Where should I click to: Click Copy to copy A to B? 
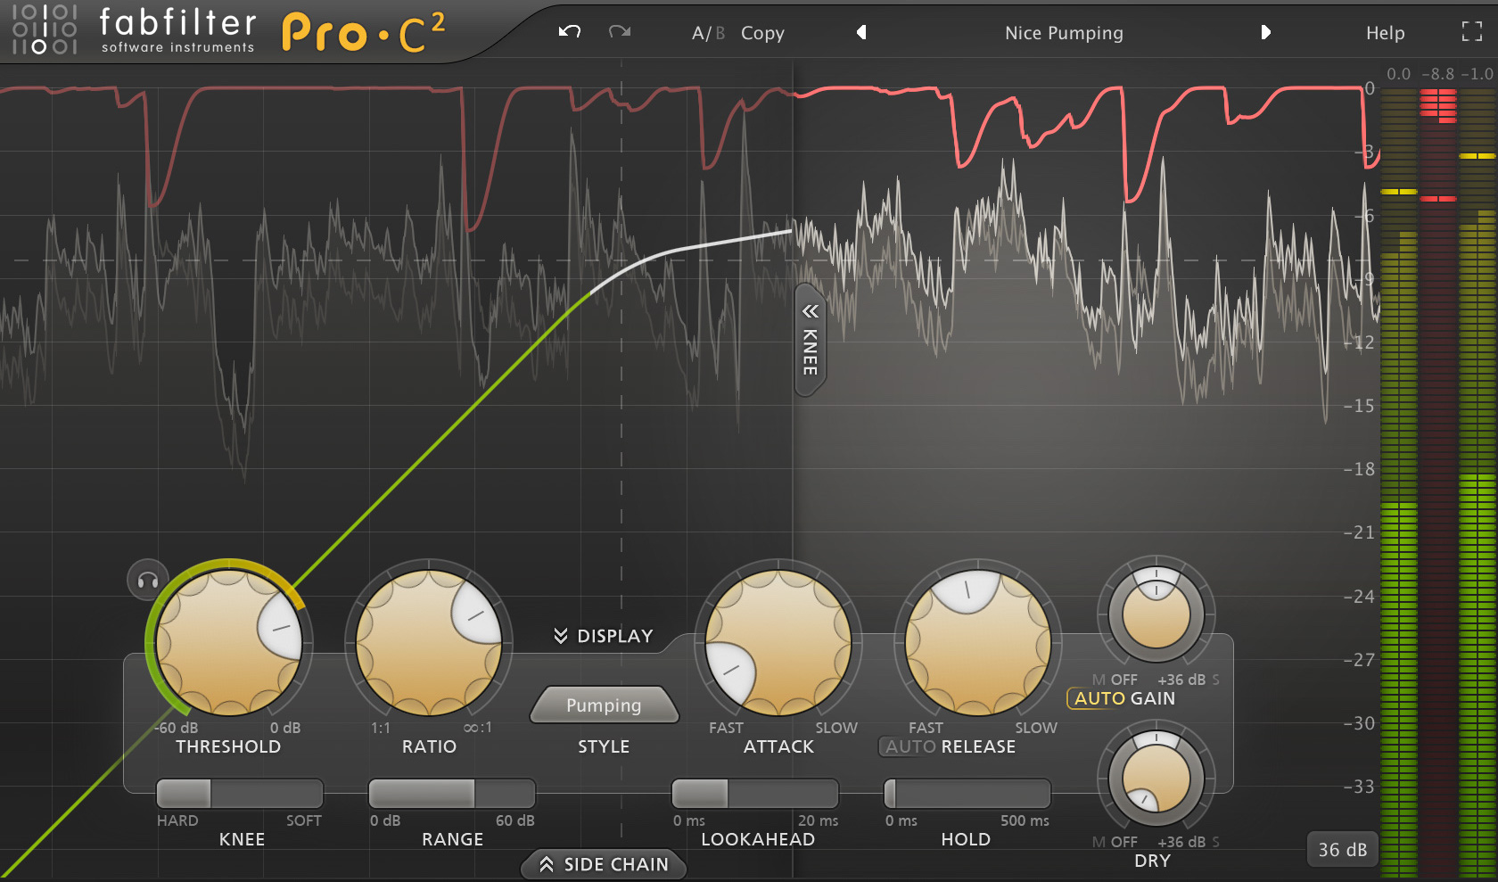762,33
